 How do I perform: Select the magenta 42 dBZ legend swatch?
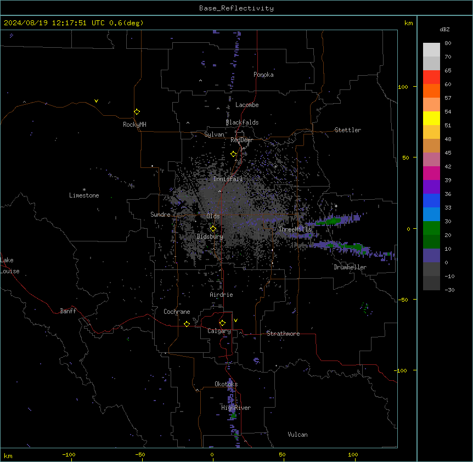(431, 173)
